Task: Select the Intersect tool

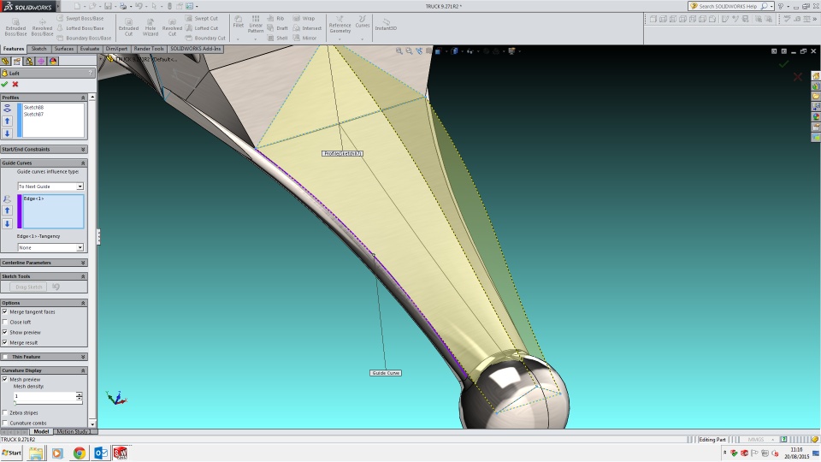Action: click(x=307, y=28)
